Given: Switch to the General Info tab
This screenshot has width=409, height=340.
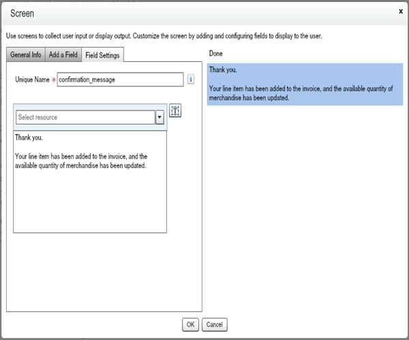Looking at the screenshot, I should tap(25, 55).
